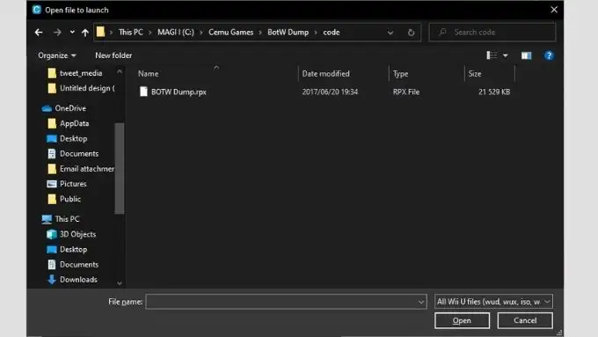Sort by Date modified column
Viewport: 598px width, 337px height.
pyautogui.click(x=325, y=74)
